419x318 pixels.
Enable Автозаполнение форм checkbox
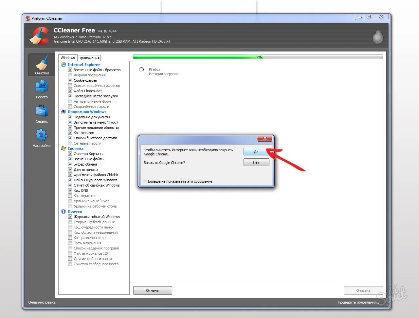click(x=70, y=101)
